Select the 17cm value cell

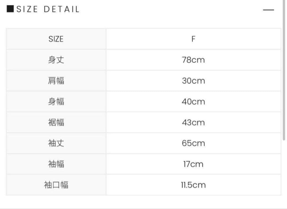(x=193, y=164)
